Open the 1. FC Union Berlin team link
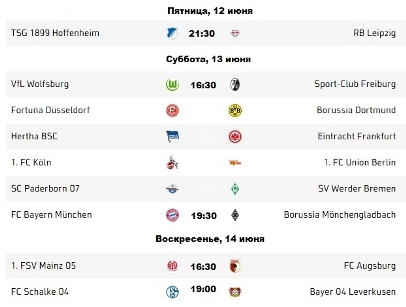Image resolution: width=406 pixels, height=307 pixels. pyautogui.click(x=360, y=163)
